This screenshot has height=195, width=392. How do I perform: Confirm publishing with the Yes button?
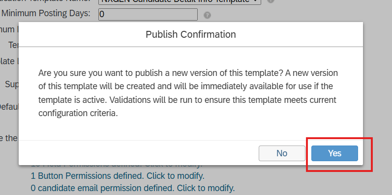tap(334, 153)
